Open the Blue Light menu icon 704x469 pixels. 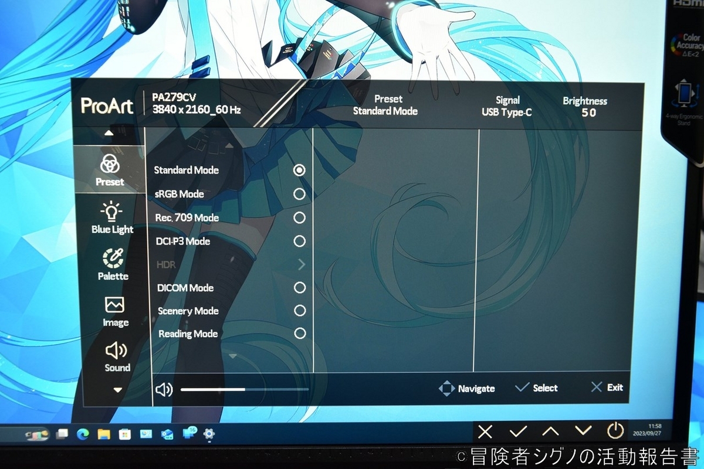tap(111, 211)
